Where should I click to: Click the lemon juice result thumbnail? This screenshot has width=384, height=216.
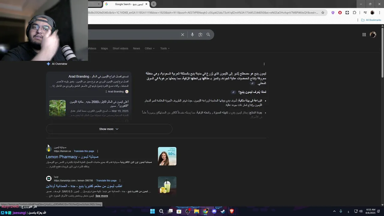[167, 185]
